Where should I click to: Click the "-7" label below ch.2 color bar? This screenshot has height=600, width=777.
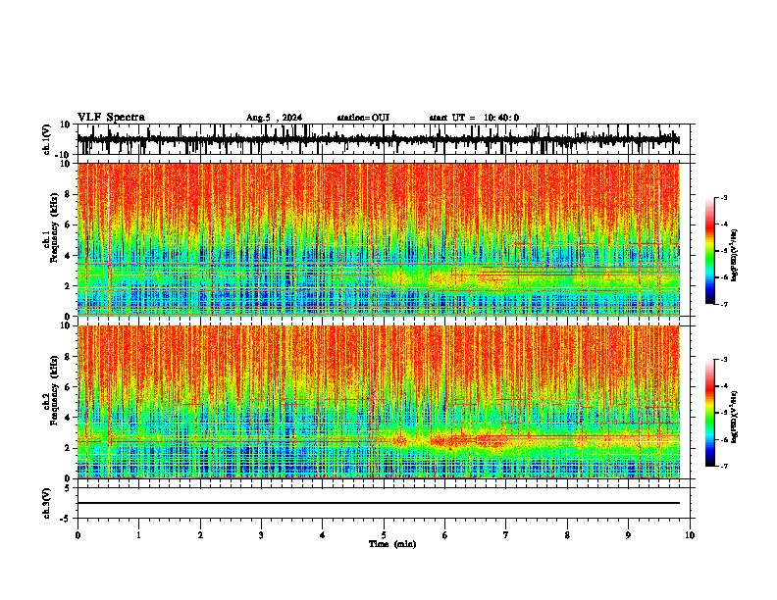pyautogui.click(x=724, y=466)
